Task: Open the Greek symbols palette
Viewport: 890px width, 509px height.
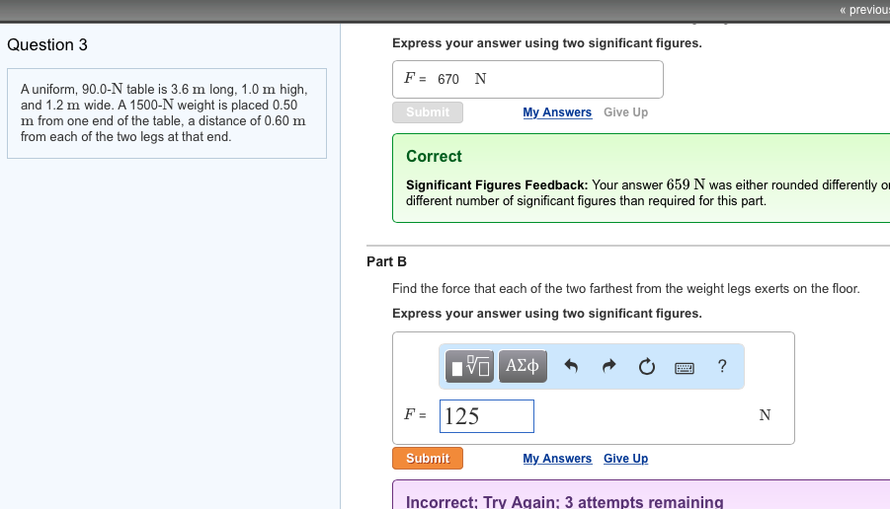Action: pos(523,367)
